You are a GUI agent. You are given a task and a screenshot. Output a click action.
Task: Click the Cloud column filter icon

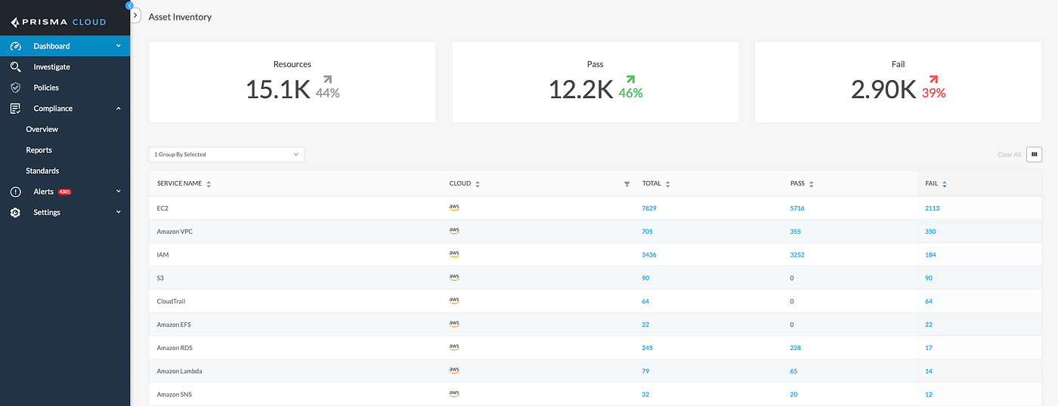pyautogui.click(x=626, y=184)
